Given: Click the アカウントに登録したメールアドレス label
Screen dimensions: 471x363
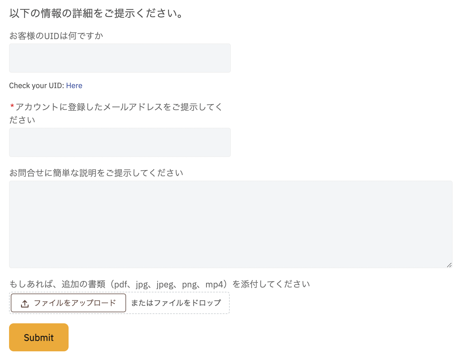Looking at the screenshot, I should pyautogui.click(x=116, y=107).
